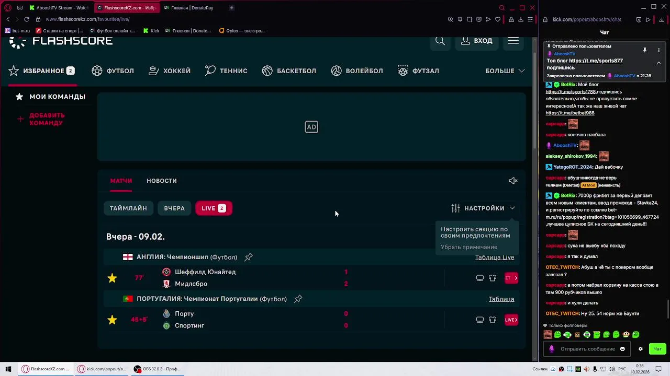Screen dimensions: 670x376
Task: Open lineup shirt icon for Шеффилд match
Action: pos(493,278)
